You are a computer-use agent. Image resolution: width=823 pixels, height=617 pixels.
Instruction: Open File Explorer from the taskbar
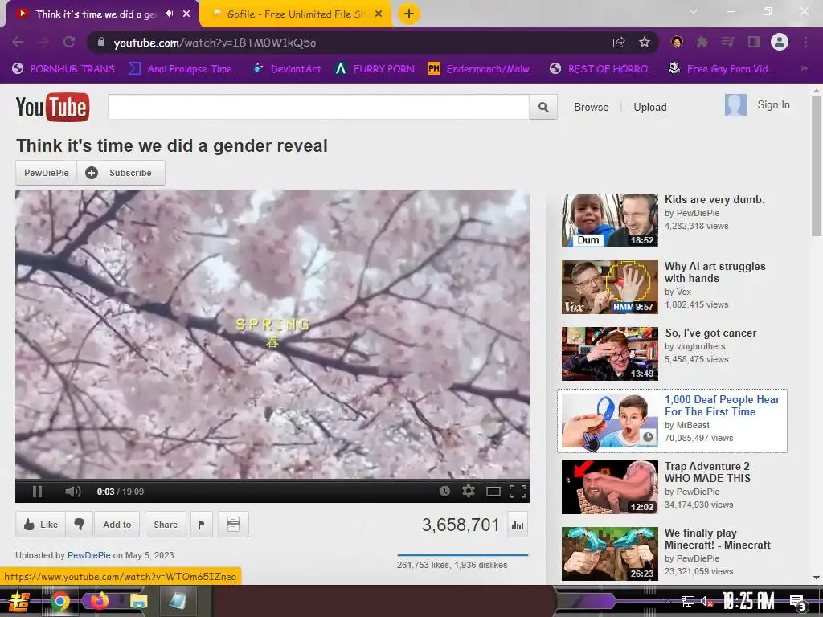click(138, 601)
